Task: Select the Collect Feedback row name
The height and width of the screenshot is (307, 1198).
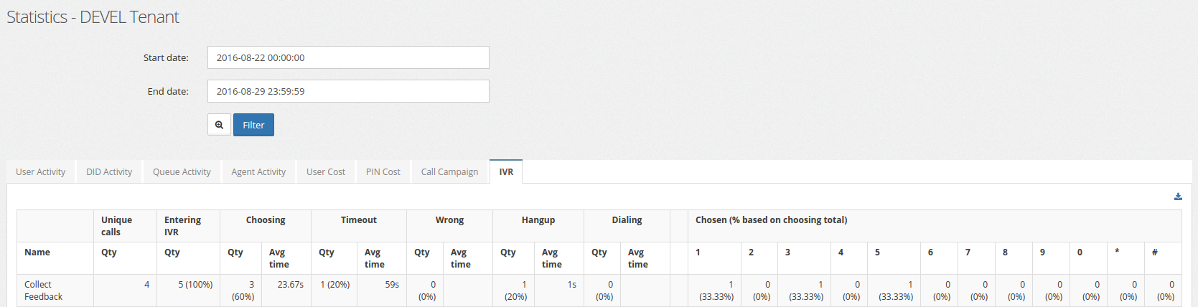Action: 43,291
